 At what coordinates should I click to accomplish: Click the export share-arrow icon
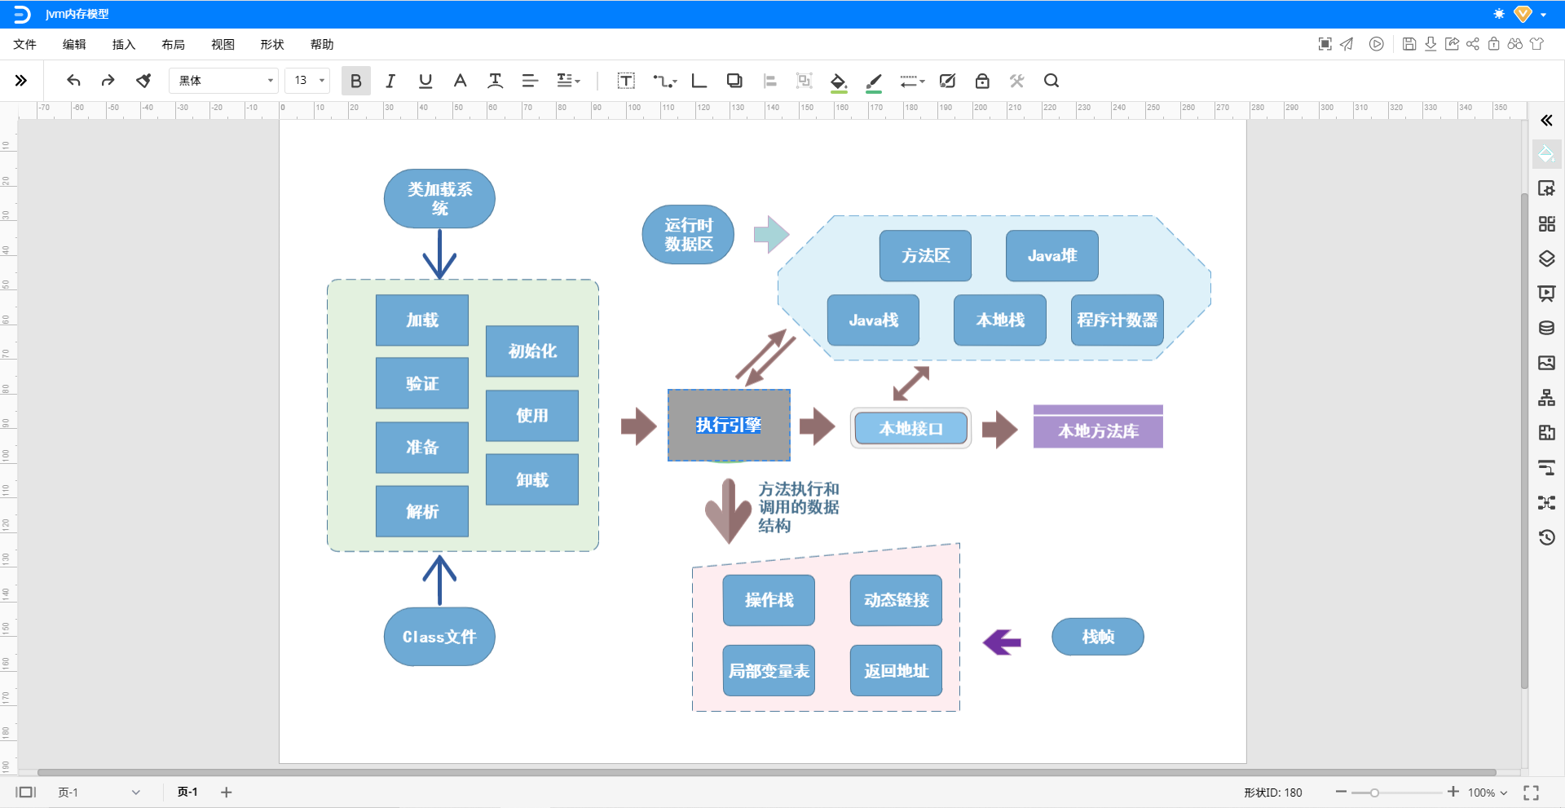click(1452, 44)
